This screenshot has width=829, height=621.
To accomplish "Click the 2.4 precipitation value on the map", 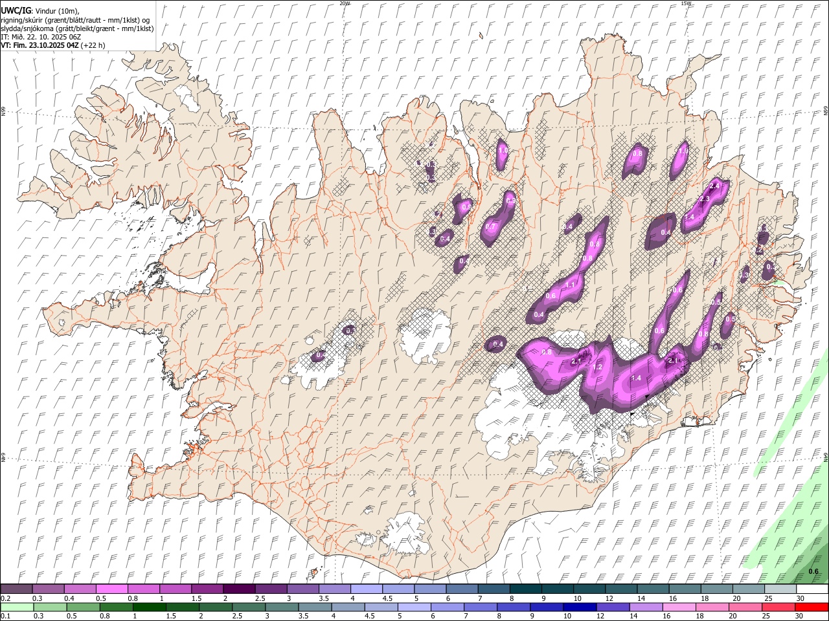I will click(715, 186).
